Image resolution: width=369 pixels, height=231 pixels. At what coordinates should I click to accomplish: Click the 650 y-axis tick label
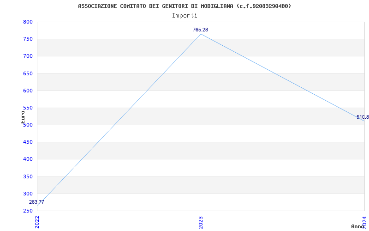pyautogui.click(x=28, y=73)
